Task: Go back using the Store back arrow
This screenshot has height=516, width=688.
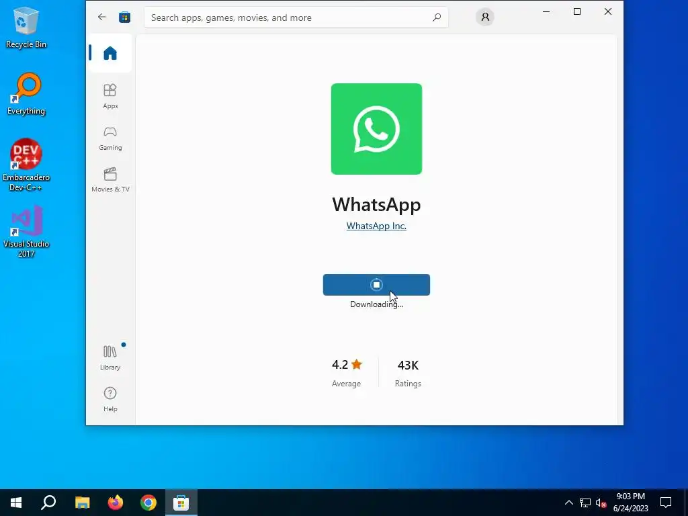Action: [x=102, y=17]
